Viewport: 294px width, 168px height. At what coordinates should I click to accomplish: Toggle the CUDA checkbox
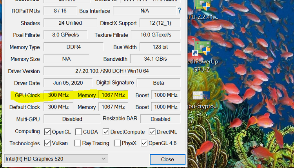78,132
